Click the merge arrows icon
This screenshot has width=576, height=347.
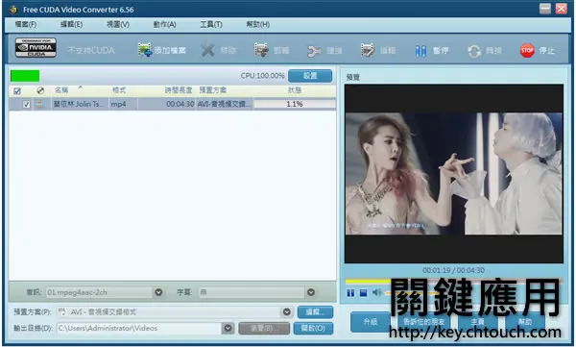314,51
